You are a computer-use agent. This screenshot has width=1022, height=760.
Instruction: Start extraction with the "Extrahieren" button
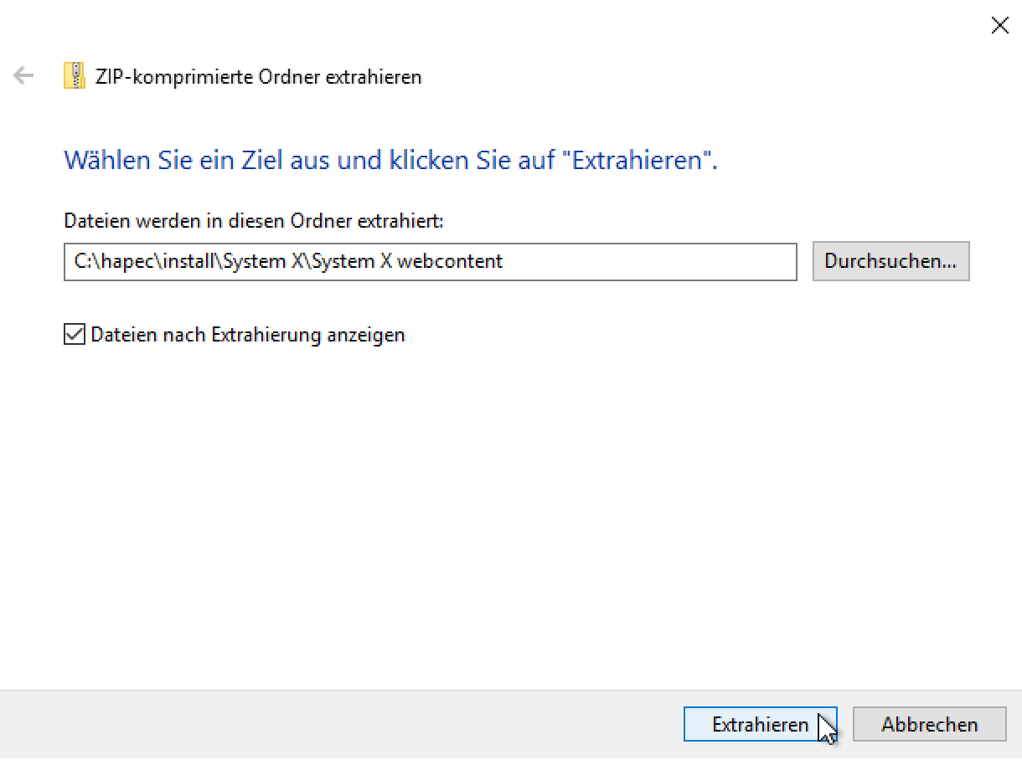click(x=760, y=725)
